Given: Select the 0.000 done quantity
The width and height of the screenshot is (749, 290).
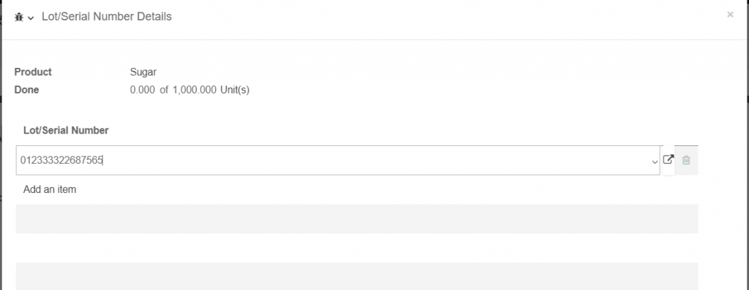Looking at the screenshot, I should (x=143, y=90).
